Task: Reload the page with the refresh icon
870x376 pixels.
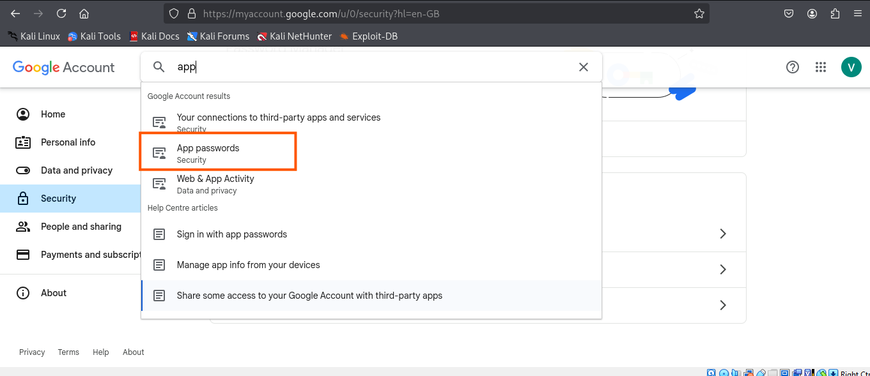Action: pyautogui.click(x=61, y=13)
